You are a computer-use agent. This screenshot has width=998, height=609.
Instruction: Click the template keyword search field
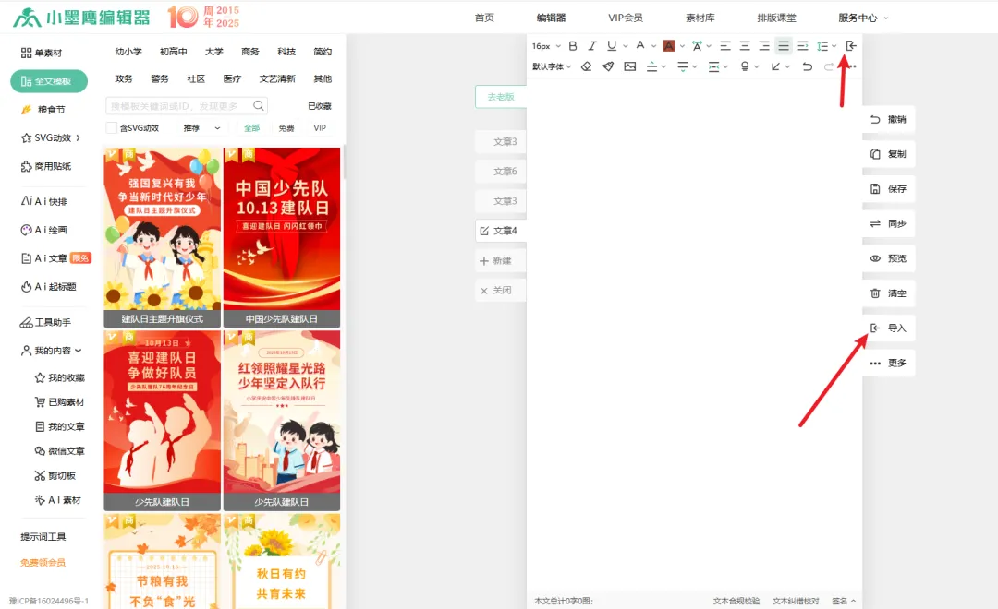(x=180, y=106)
